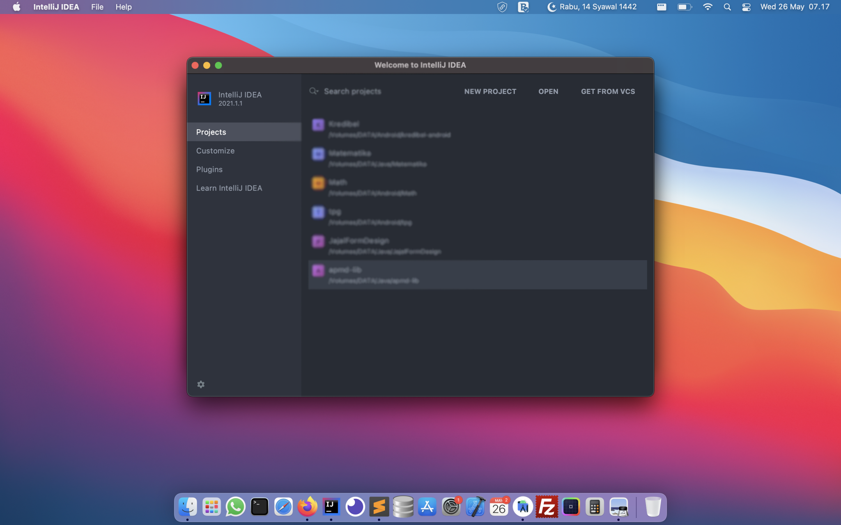Click the OPEN button
Viewport: 841px width, 525px height.
(x=548, y=91)
